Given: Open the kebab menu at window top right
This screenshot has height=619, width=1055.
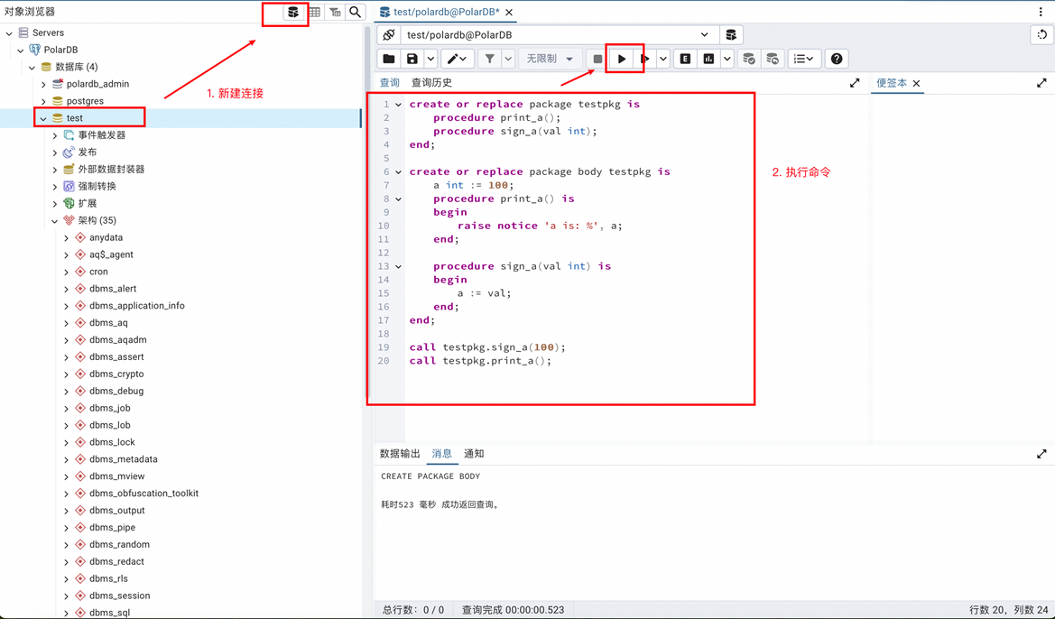Looking at the screenshot, I should (x=1041, y=12).
